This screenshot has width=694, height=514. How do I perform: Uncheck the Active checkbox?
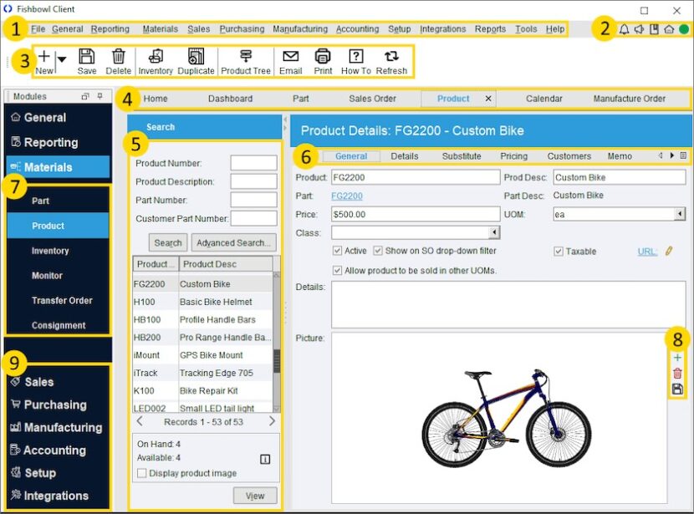tap(337, 252)
